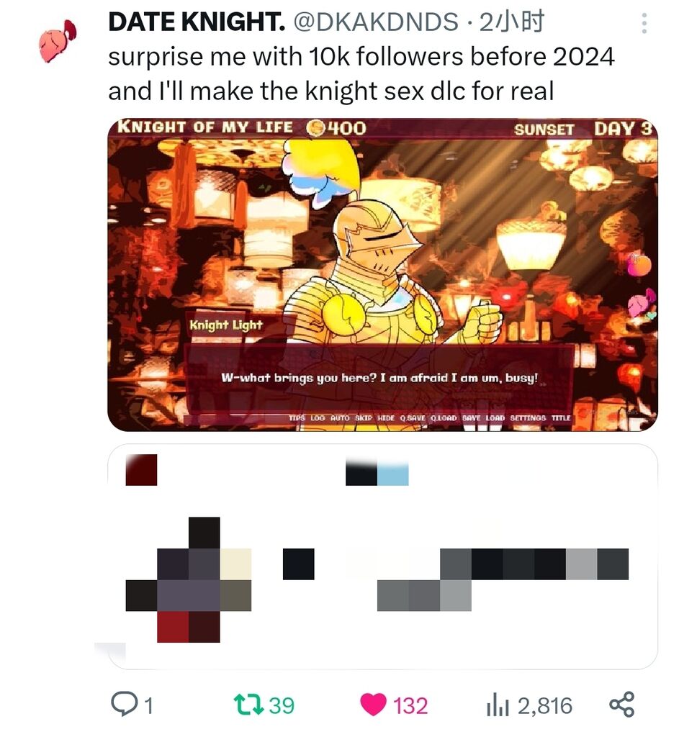
Task: Toggle HIDE in the game menu
Action: 386,417
